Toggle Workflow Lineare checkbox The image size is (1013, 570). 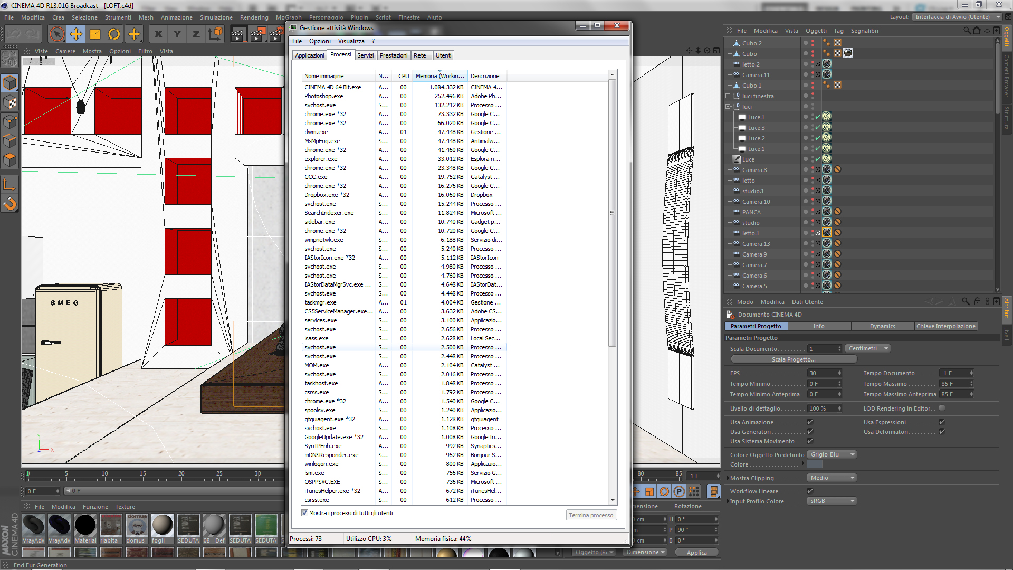[810, 491]
